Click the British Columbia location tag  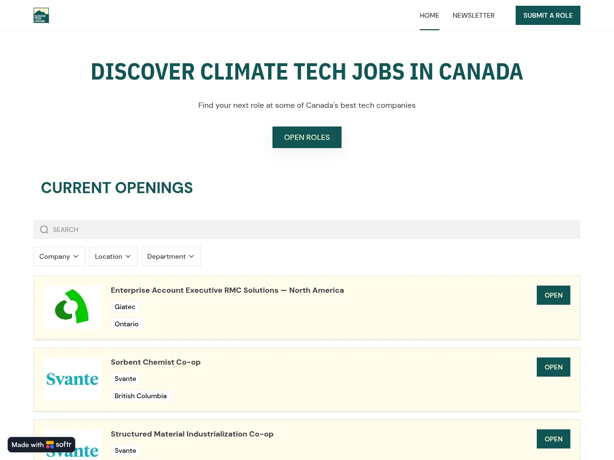(x=141, y=396)
